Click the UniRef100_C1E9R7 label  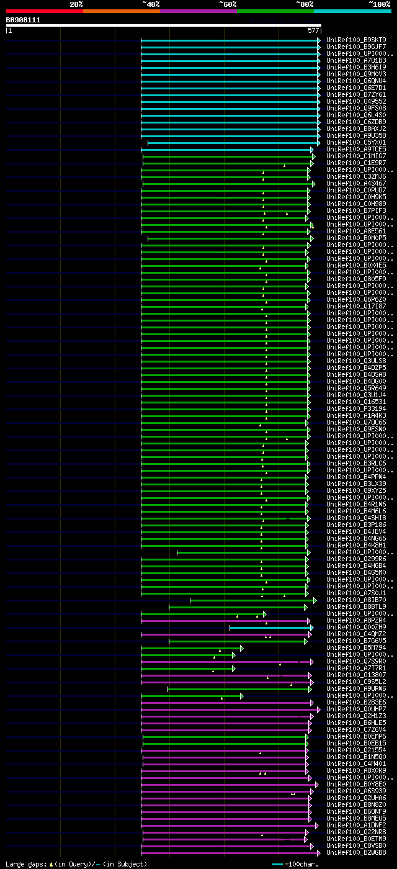356,163
